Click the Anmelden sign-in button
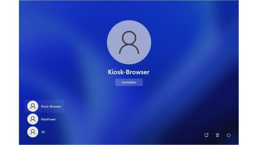This screenshot has width=258, height=145. point(129,82)
